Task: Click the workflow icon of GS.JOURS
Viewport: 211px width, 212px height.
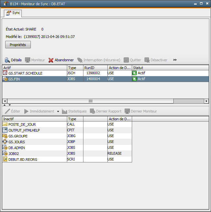Action: [5, 142]
